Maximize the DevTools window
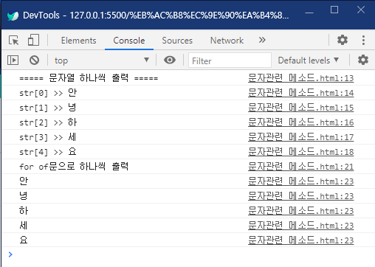The width and height of the screenshot is (375, 267). 334,10
